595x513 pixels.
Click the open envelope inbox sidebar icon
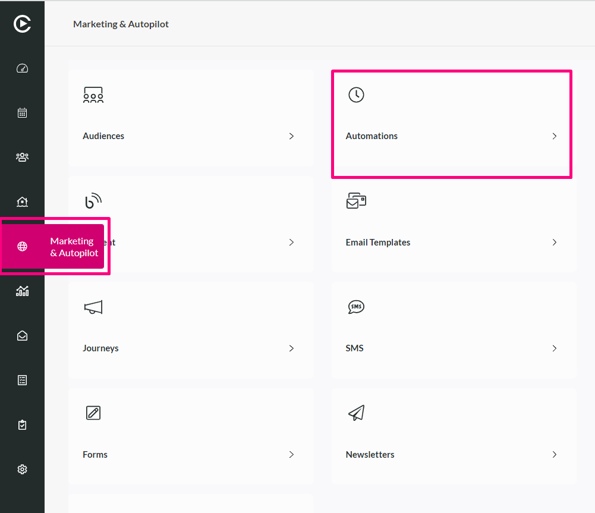pyautogui.click(x=22, y=336)
